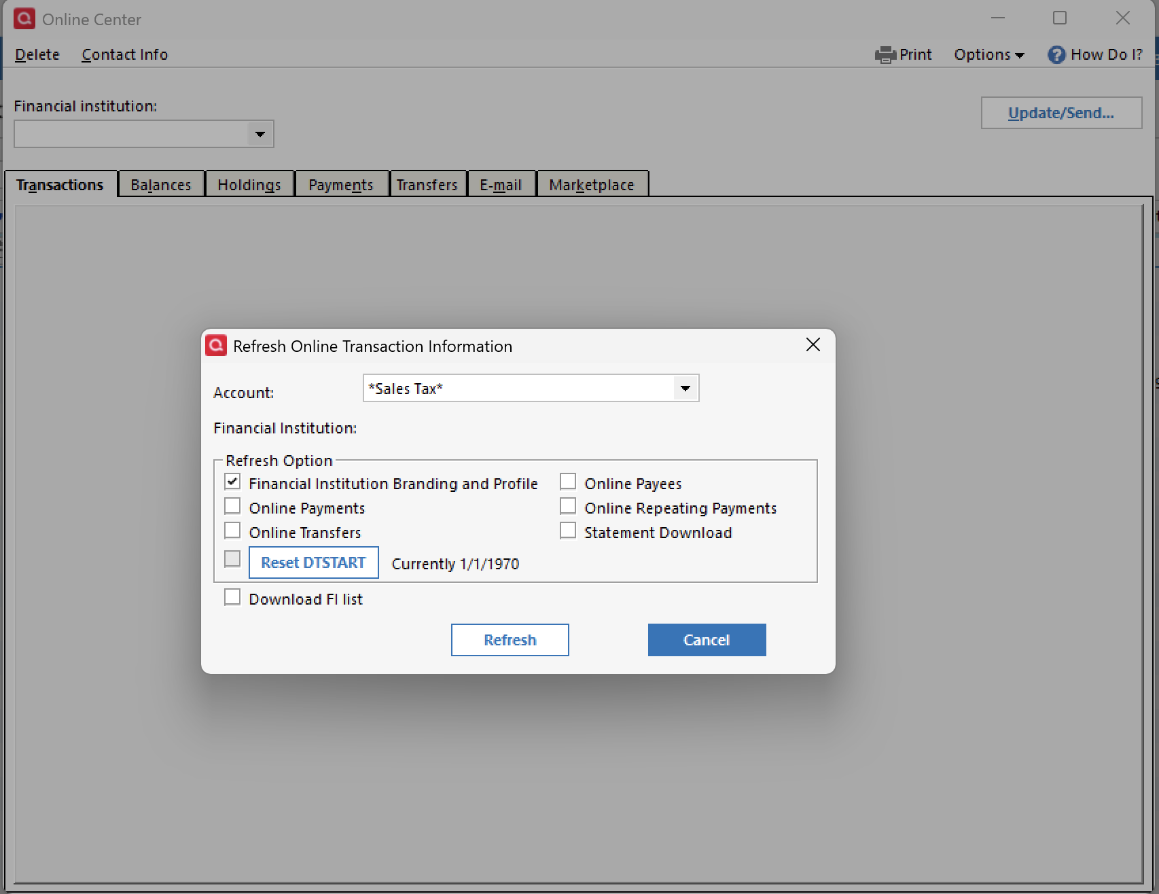The width and height of the screenshot is (1159, 894).
Task: Switch to the Balances tab
Action: click(161, 185)
